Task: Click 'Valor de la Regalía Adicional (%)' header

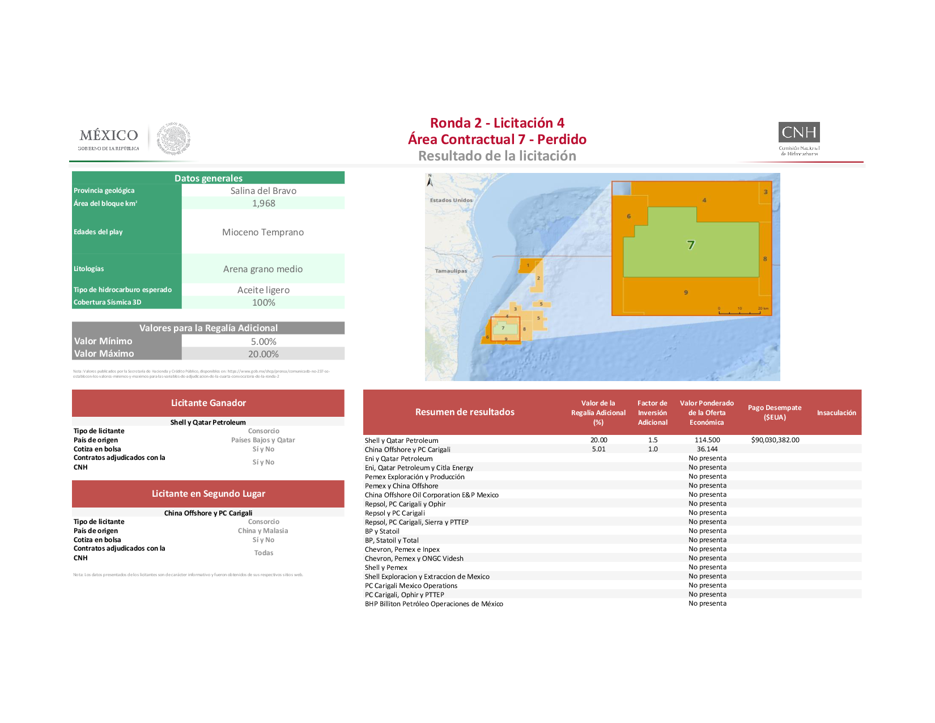Action: (598, 413)
